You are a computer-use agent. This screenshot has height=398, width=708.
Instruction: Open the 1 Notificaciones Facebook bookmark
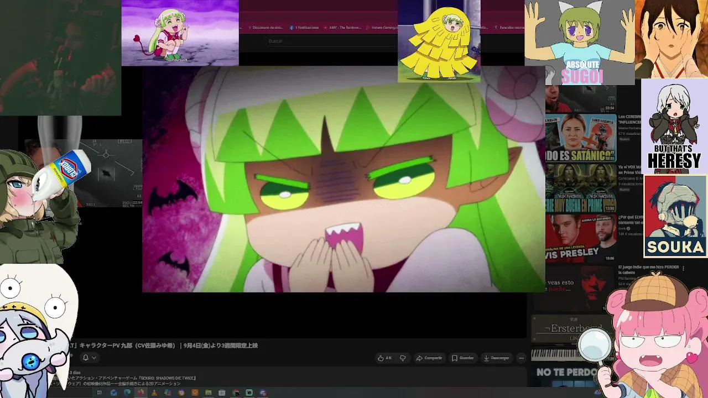(x=303, y=27)
